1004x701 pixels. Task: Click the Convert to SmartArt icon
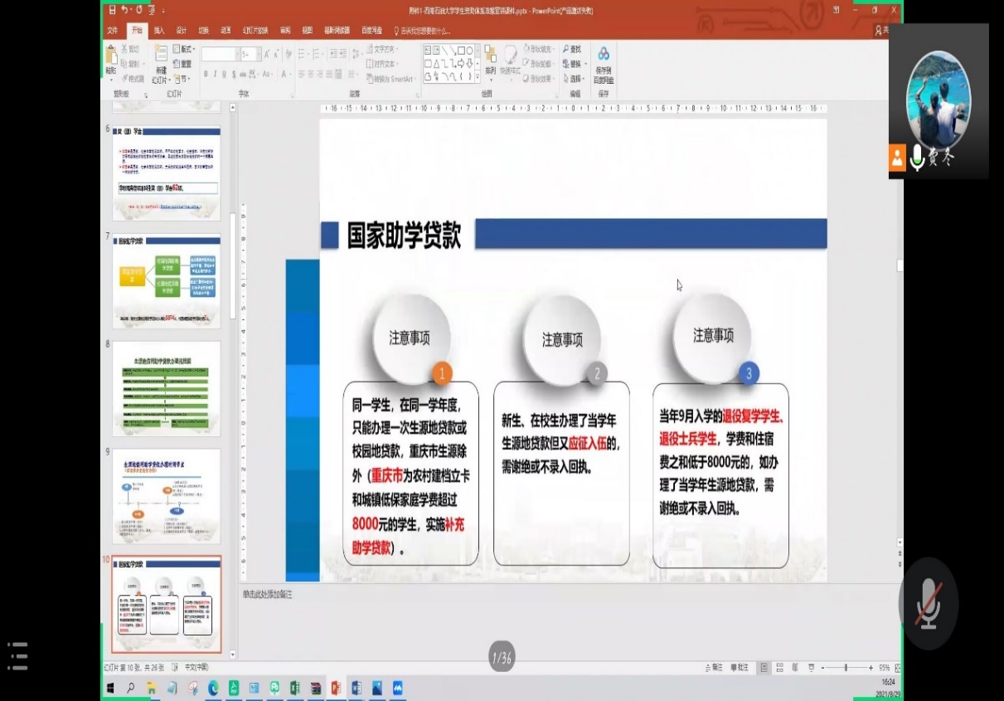point(369,79)
